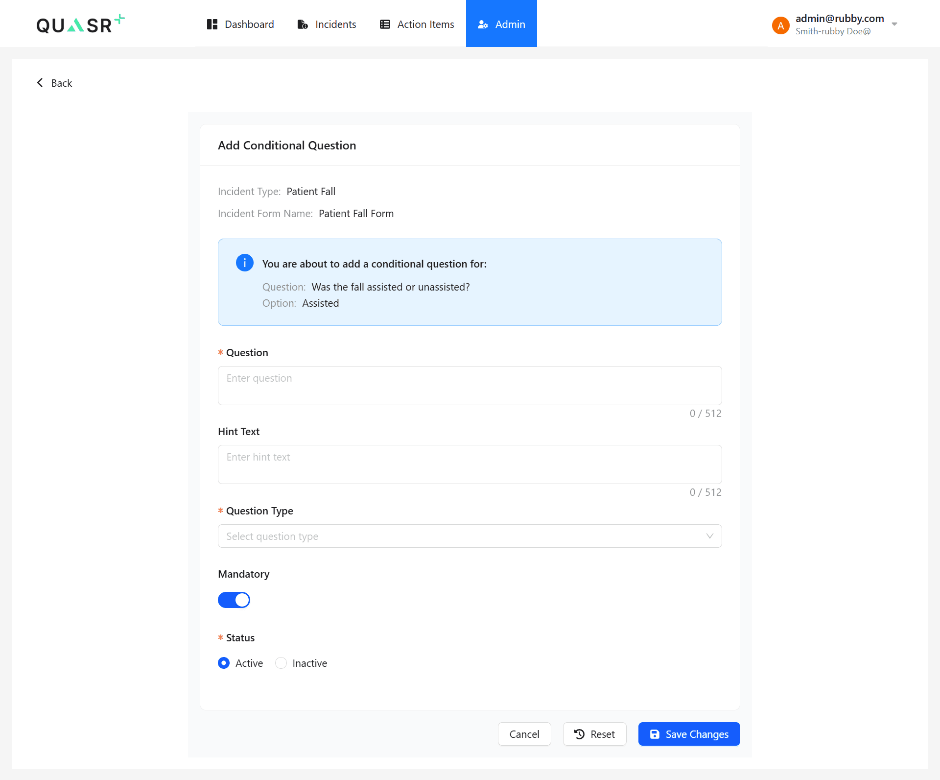Viewport: 940px width, 780px height.
Task: Open the Incidents tab
Action: (x=335, y=24)
